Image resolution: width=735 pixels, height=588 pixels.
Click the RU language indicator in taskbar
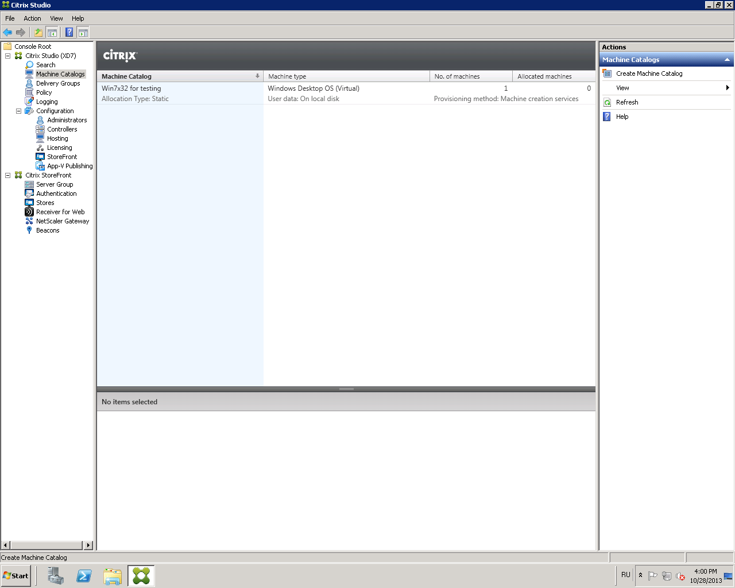point(626,575)
